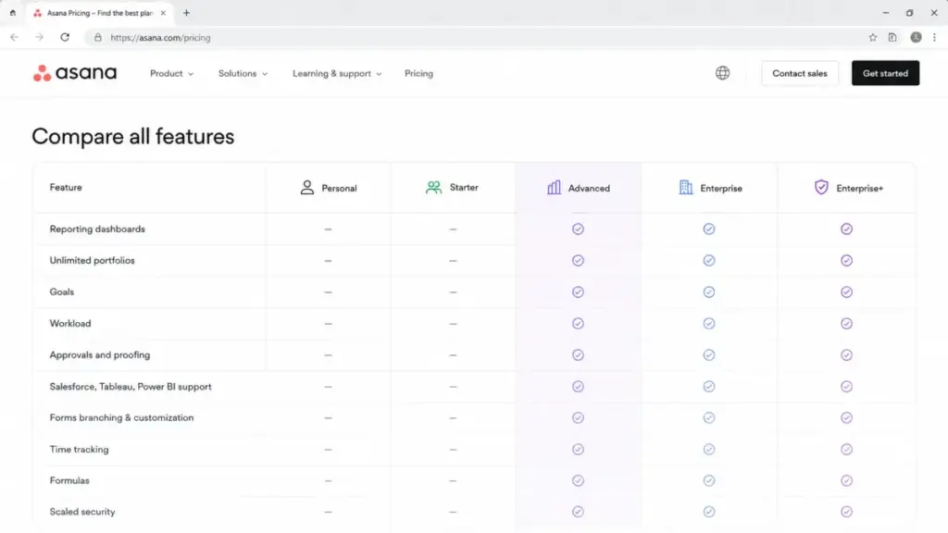Restore down the browser window
This screenshot has width=948, height=533.
[x=909, y=13]
